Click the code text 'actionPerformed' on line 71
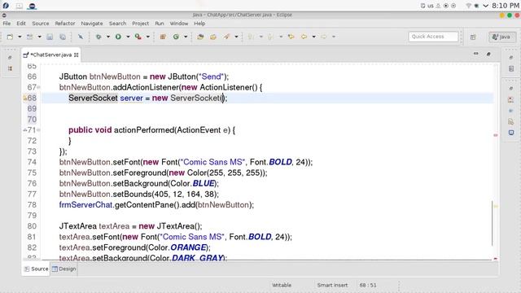 pos(144,130)
